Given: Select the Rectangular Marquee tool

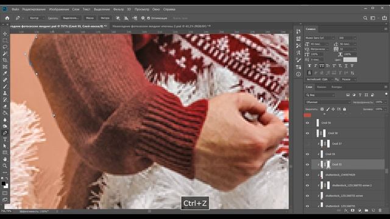Looking at the screenshot, I should 5,40.
